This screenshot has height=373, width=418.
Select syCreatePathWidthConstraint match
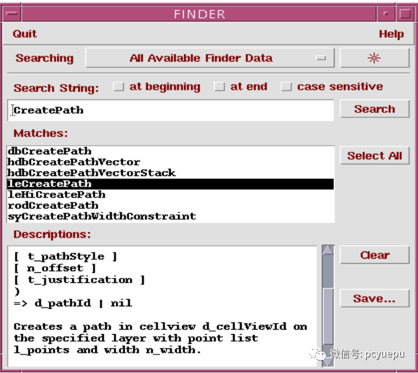(x=171, y=217)
